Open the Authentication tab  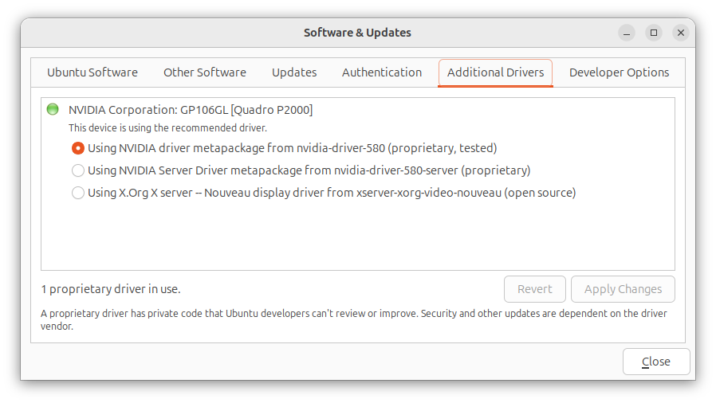click(x=382, y=72)
